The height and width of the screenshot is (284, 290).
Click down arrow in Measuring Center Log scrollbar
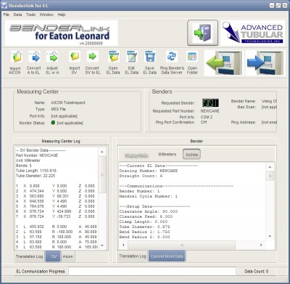102,246
